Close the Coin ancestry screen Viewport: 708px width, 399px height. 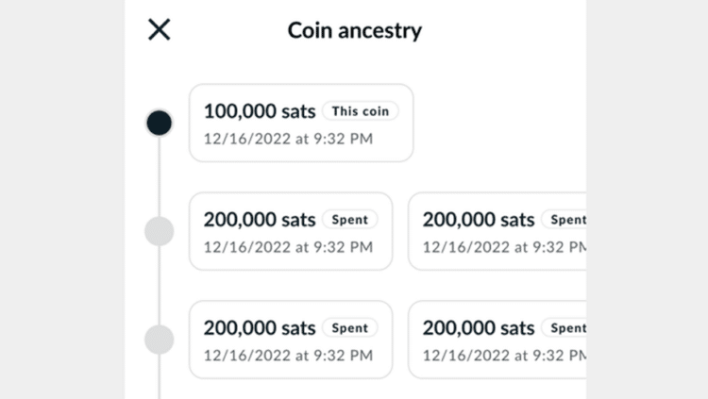160,29
